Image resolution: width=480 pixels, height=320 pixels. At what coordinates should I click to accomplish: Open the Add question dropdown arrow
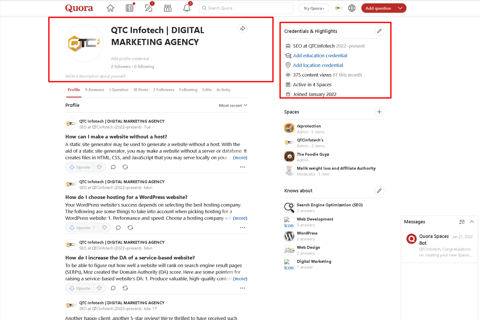click(x=400, y=8)
